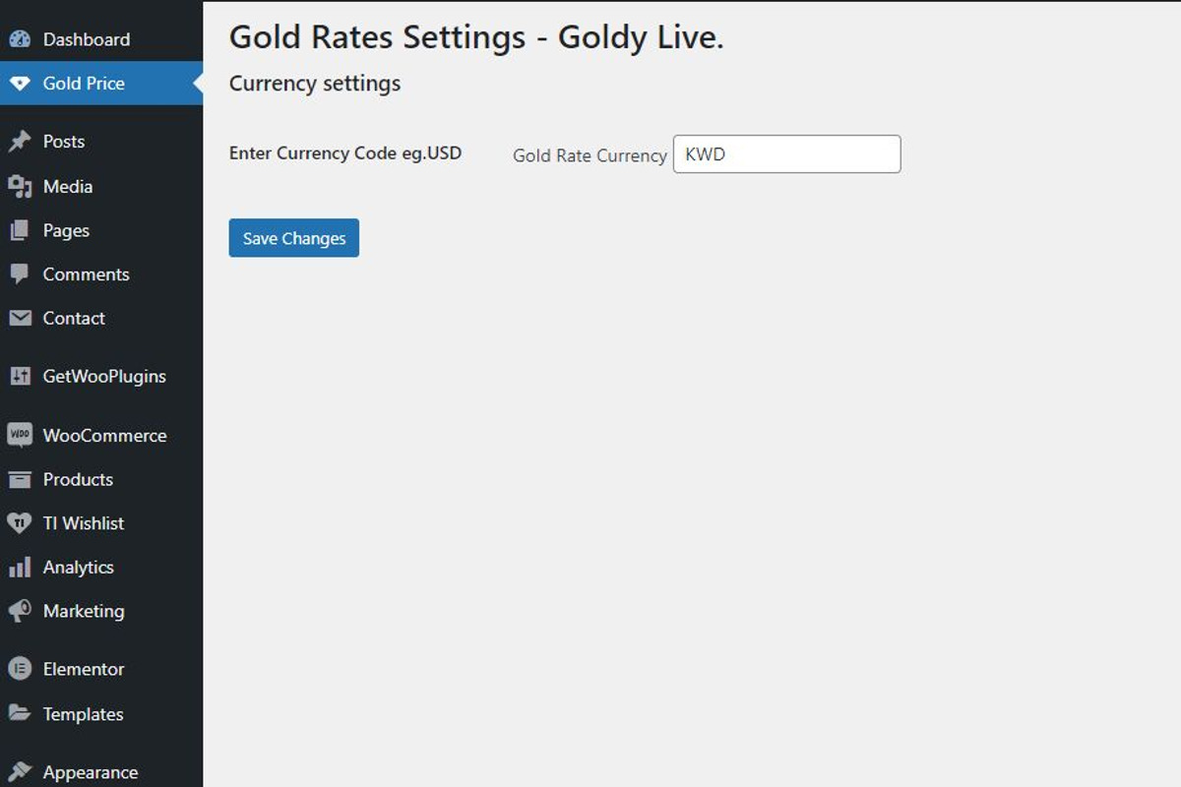Click the Posts pushpin icon

(20, 142)
